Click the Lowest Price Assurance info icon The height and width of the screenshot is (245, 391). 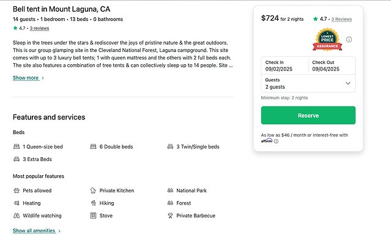tap(349, 40)
